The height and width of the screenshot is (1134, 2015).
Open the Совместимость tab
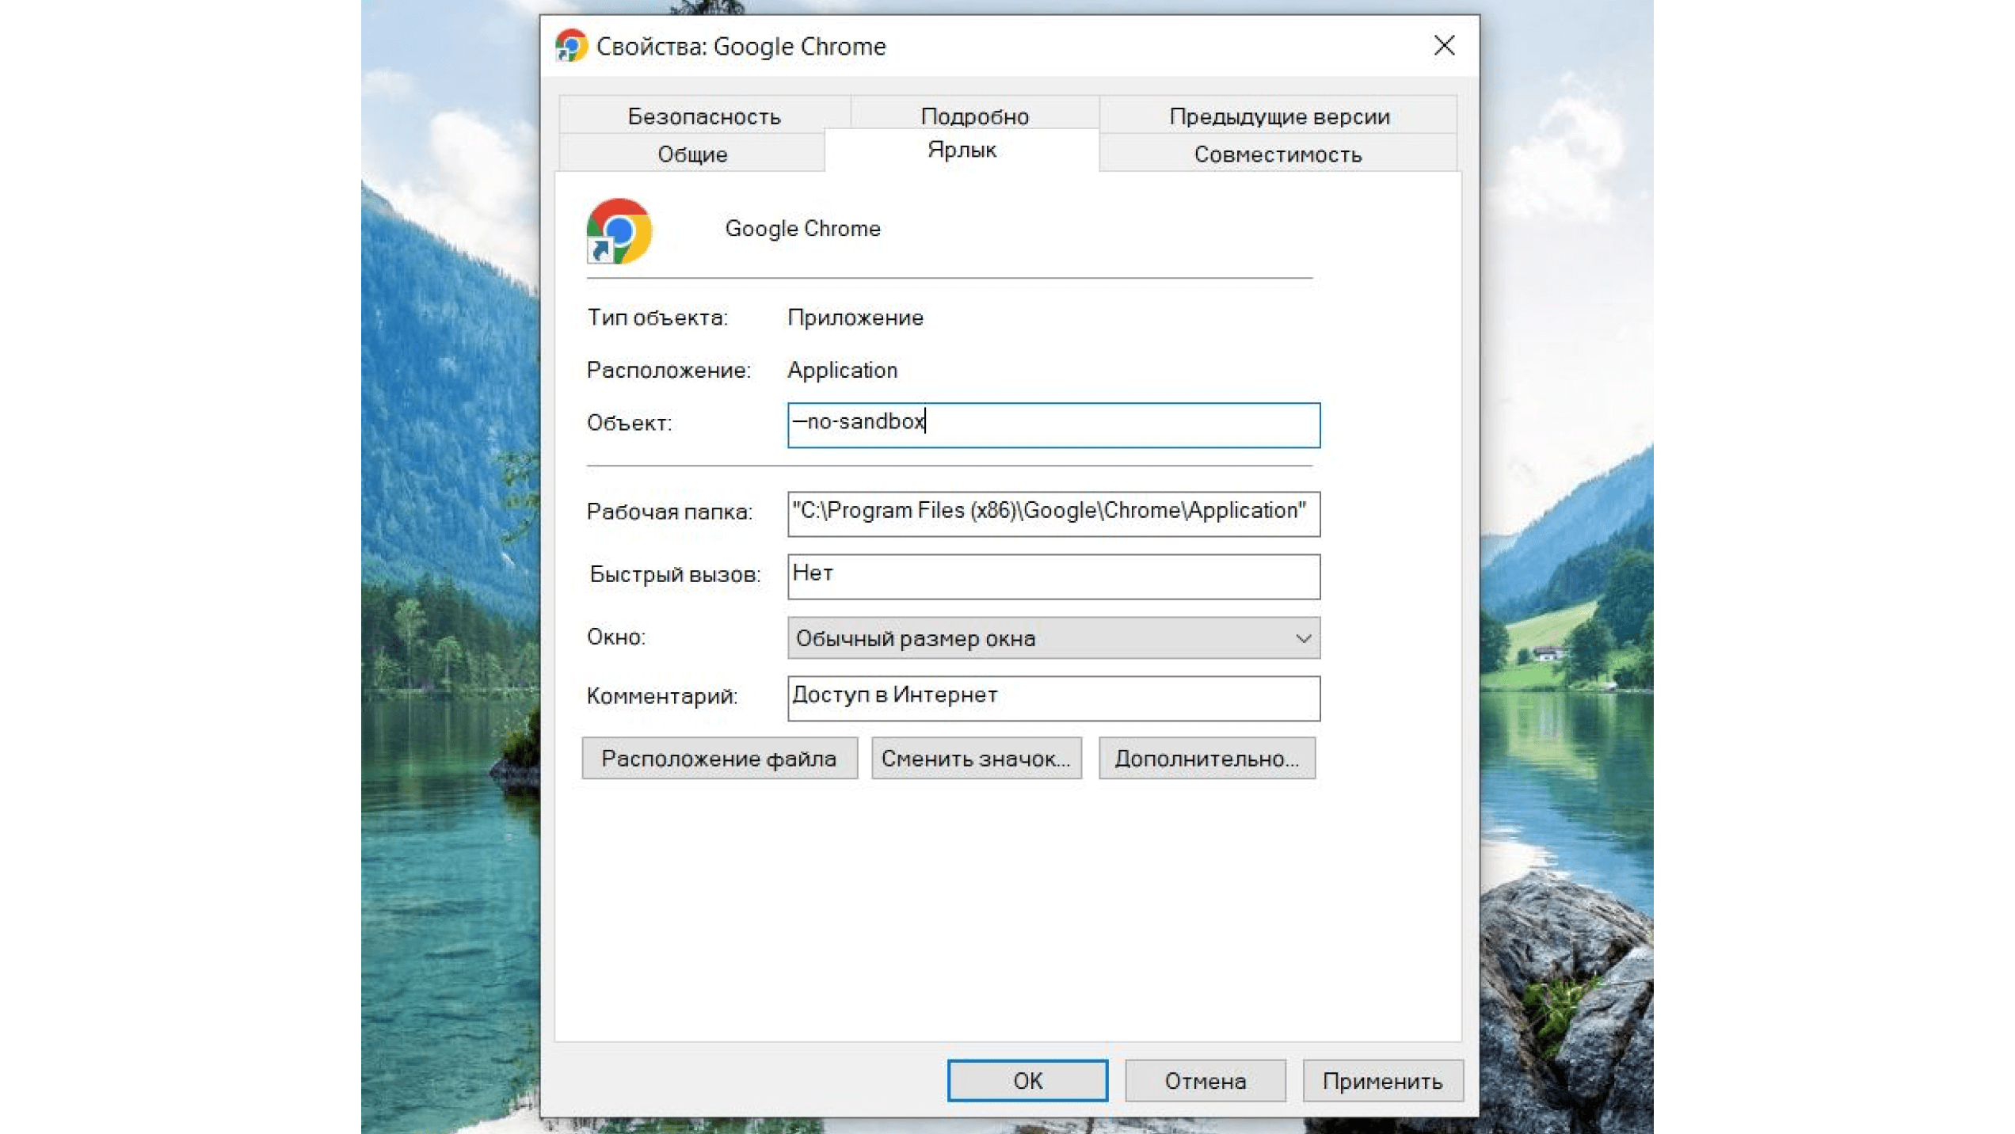(x=1277, y=154)
